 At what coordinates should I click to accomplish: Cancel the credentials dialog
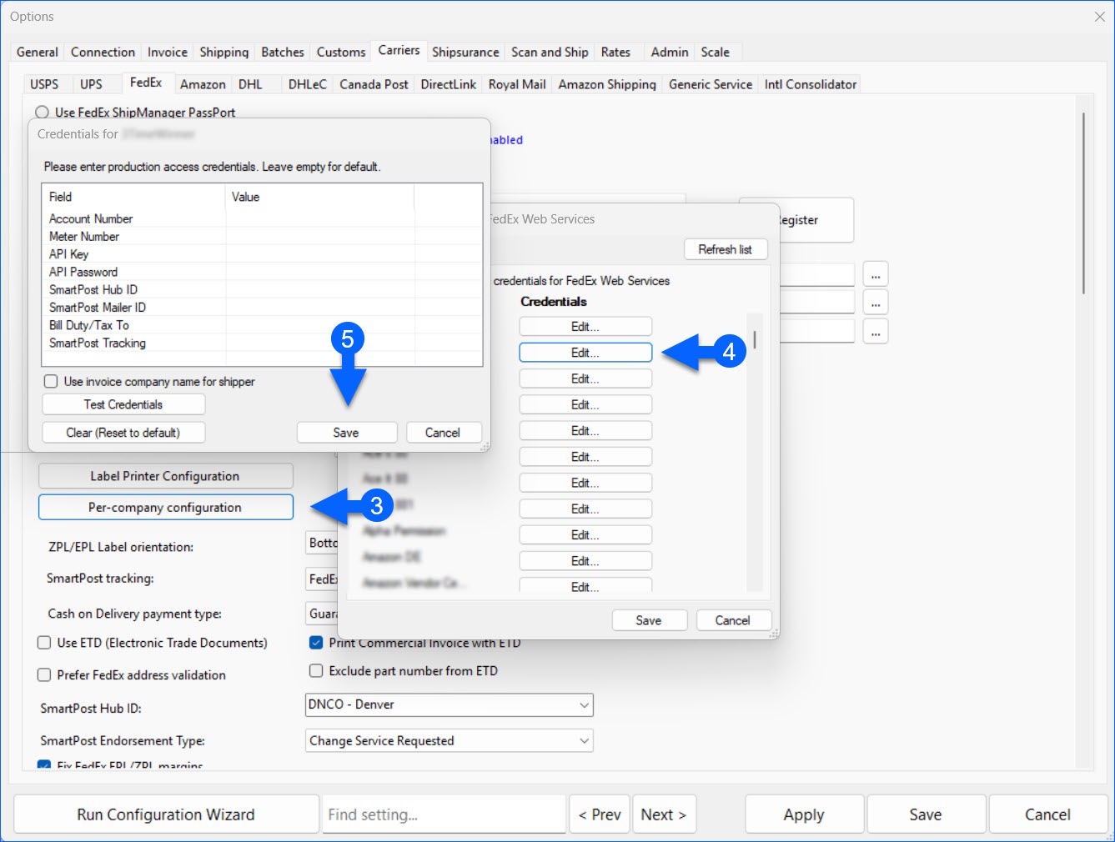tap(442, 433)
